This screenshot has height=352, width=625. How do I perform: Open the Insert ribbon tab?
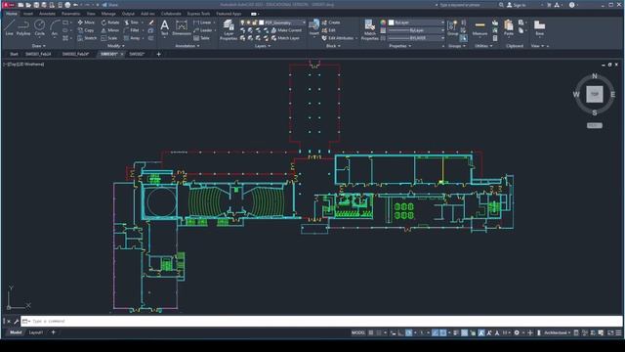point(28,14)
